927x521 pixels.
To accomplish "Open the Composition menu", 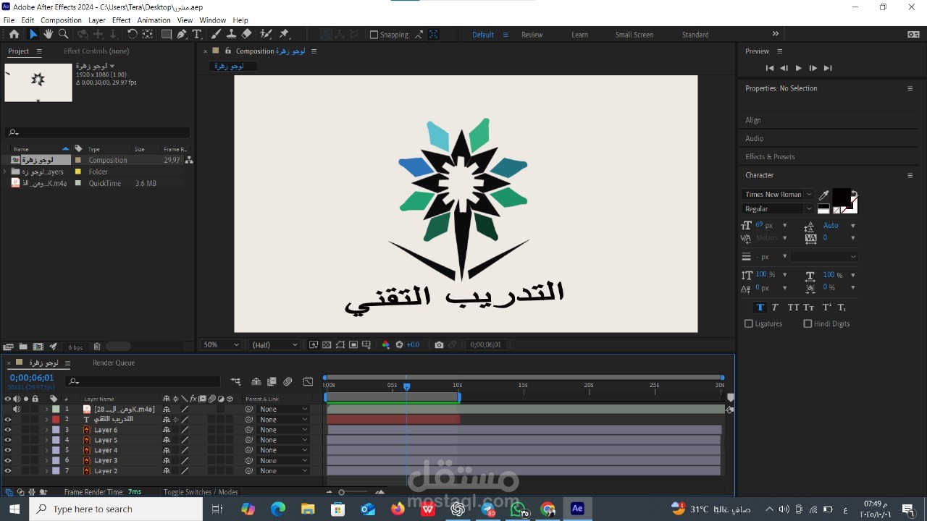I will point(61,20).
